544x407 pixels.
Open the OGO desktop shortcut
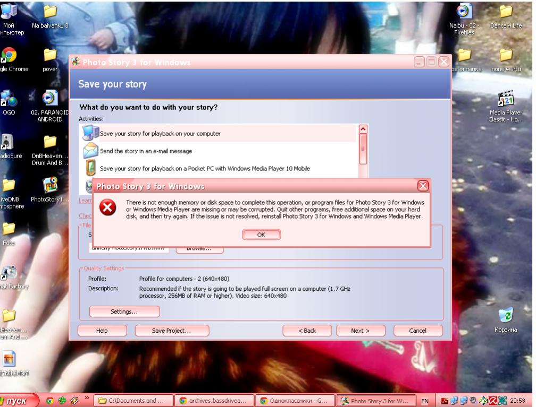point(9,103)
